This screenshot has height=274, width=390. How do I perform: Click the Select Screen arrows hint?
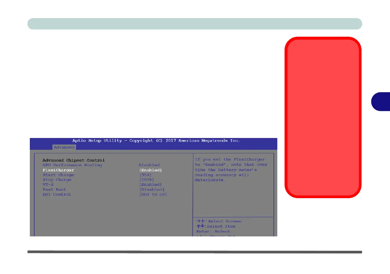pyautogui.click(x=219, y=221)
